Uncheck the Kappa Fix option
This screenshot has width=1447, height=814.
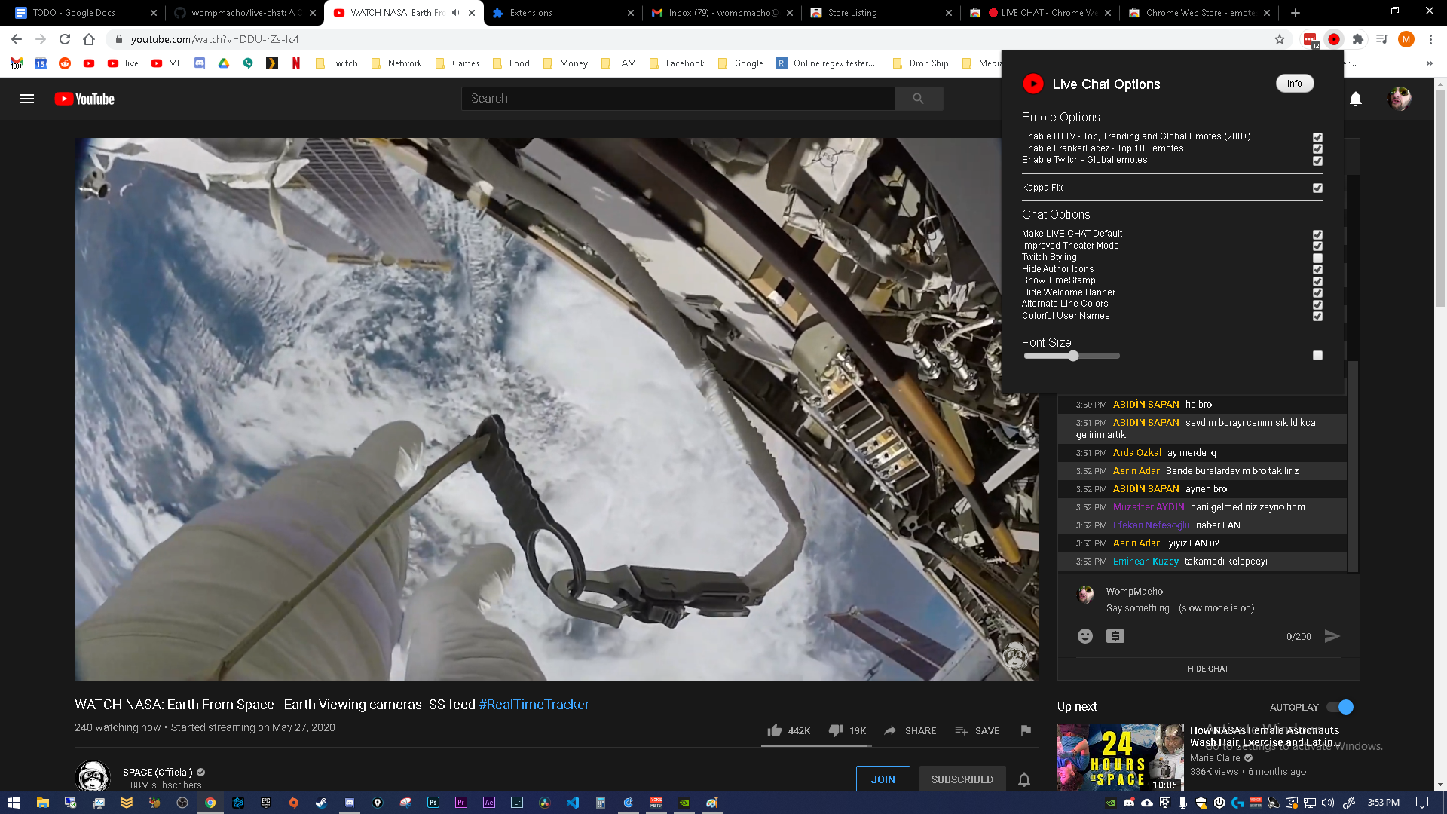point(1317,188)
